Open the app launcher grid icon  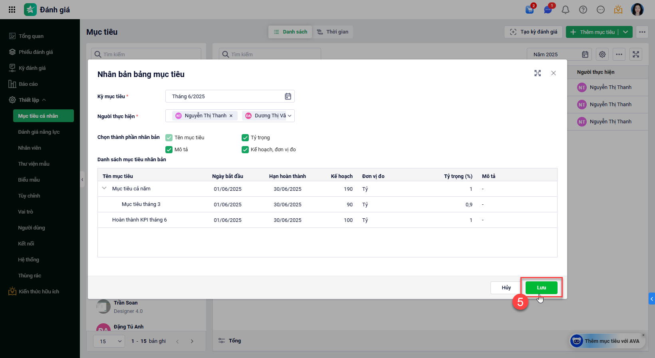pos(12,10)
